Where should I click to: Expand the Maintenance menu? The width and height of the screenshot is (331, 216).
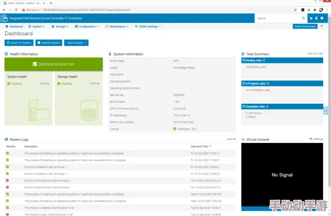[117, 26]
